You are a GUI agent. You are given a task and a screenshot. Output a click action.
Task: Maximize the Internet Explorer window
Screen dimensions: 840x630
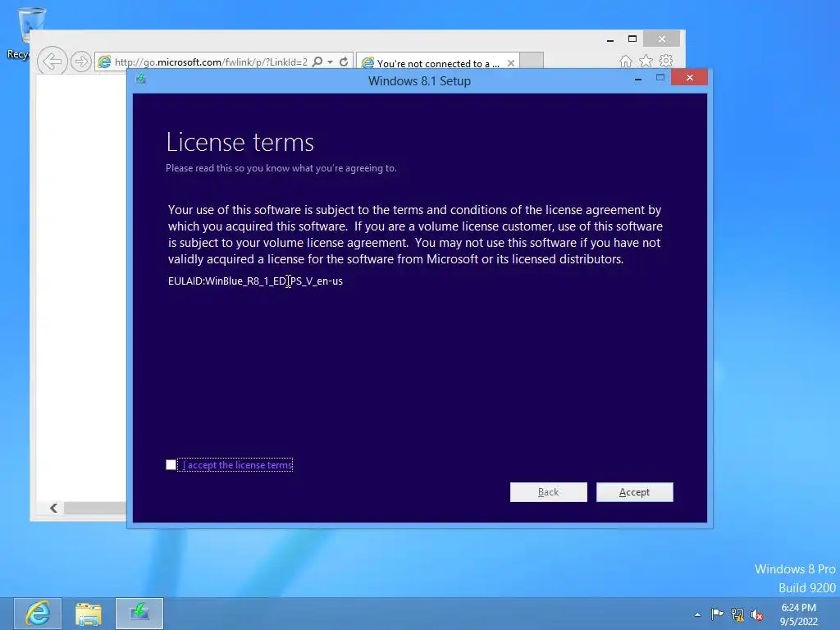pos(632,39)
